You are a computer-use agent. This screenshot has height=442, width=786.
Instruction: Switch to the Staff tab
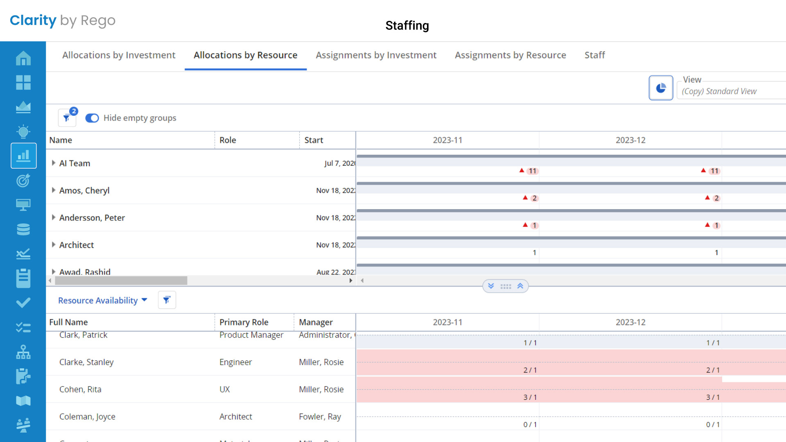pos(594,55)
